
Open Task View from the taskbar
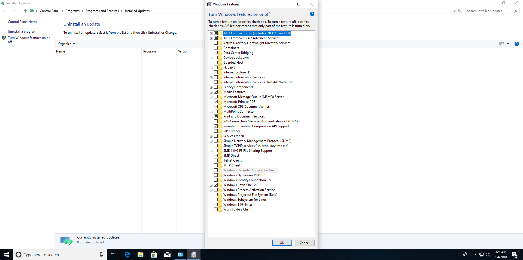click(113, 255)
